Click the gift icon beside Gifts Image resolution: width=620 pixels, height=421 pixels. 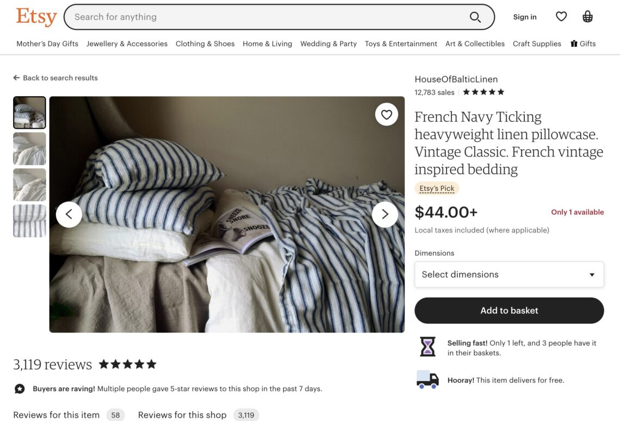click(x=574, y=43)
